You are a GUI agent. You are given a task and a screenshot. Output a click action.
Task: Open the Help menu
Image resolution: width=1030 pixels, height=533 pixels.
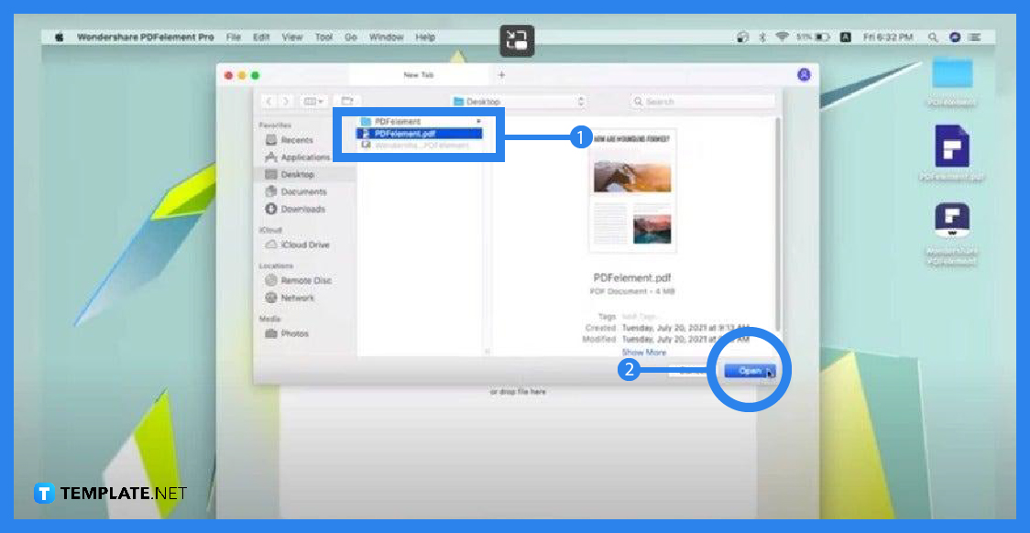click(425, 38)
